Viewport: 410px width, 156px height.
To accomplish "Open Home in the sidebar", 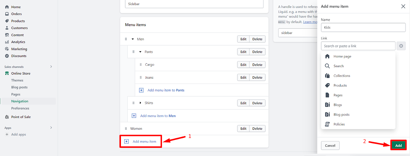I will coord(16,7).
